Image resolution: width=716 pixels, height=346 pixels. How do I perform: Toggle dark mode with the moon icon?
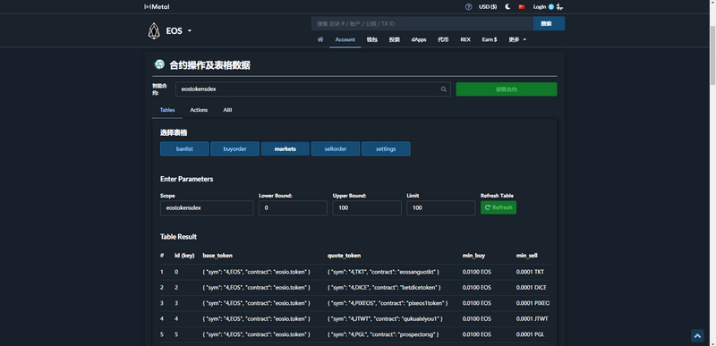click(507, 7)
